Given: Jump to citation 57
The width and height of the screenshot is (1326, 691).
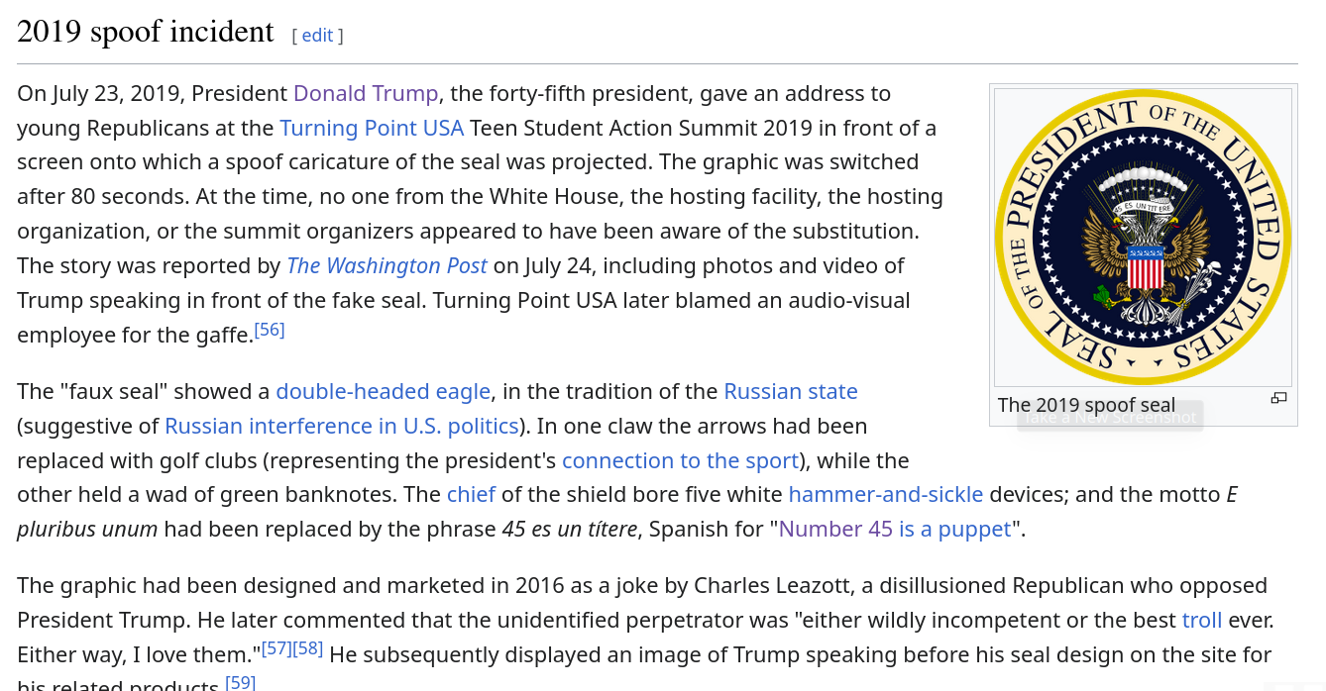Looking at the screenshot, I should [276, 648].
